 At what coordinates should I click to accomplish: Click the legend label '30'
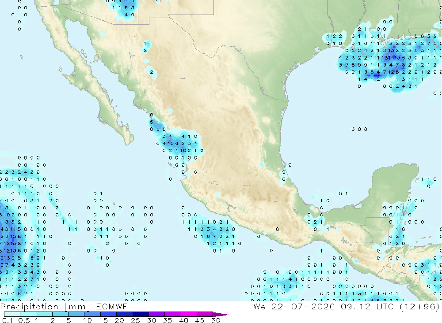pyautogui.click(x=151, y=320)
